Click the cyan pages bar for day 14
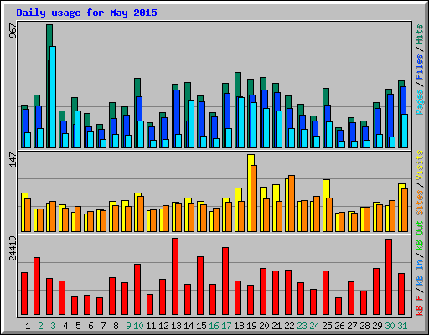Viewport: 429px width, 335px height. pyautogui.click(x=191, y=124)
